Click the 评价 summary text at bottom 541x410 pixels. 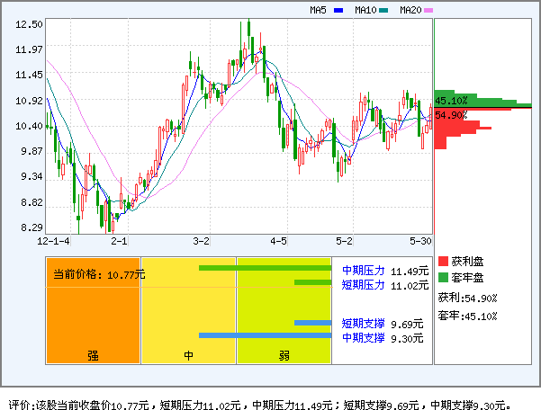click(x=261, y=404)
